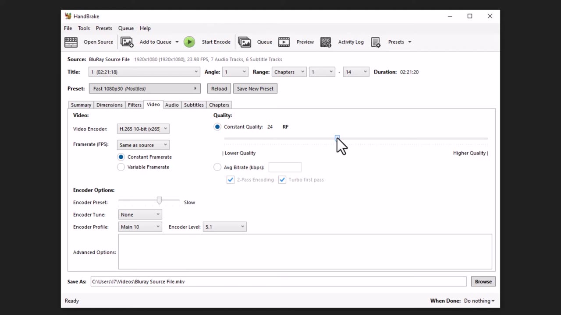Click the Preview filmstrip icon
The image size is (561, 315).
coord(284,42)
